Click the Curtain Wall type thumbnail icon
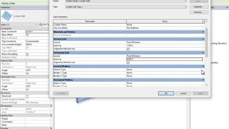The image size is (229, 129). (7, 16)
